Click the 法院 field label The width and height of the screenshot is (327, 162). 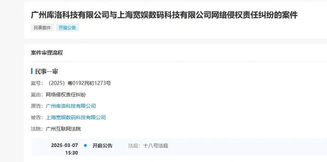click(x=36, y=129)
